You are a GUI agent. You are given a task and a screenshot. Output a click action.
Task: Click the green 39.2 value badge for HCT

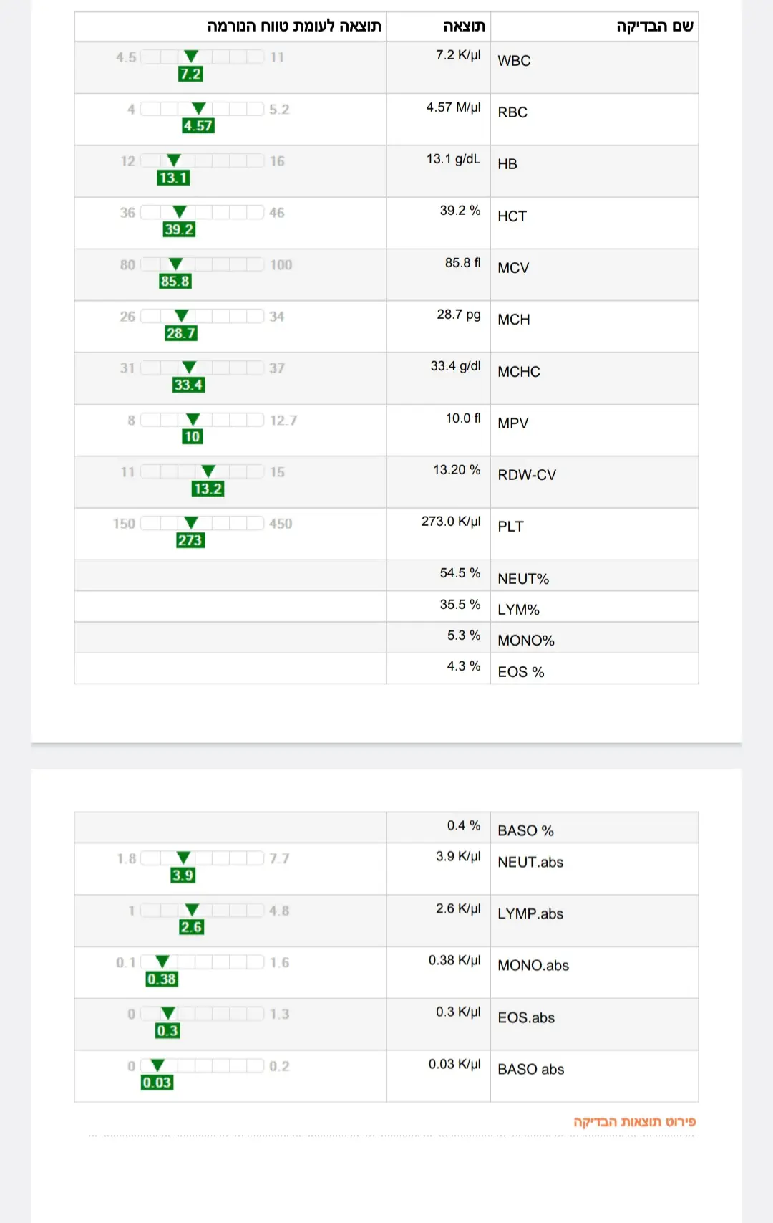(179, 229)
